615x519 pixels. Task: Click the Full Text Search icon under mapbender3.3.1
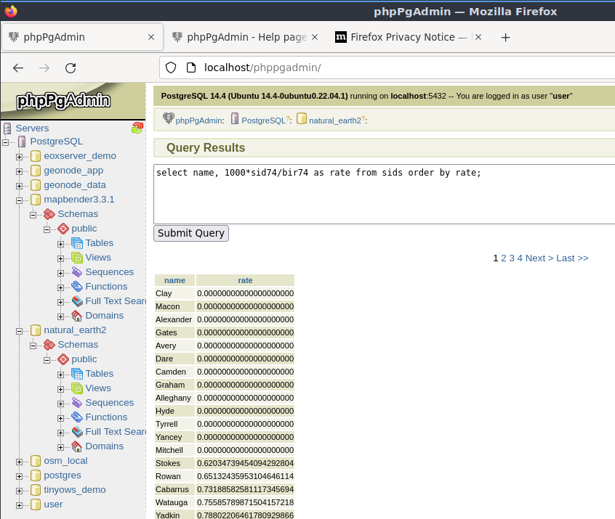[77, 301]
